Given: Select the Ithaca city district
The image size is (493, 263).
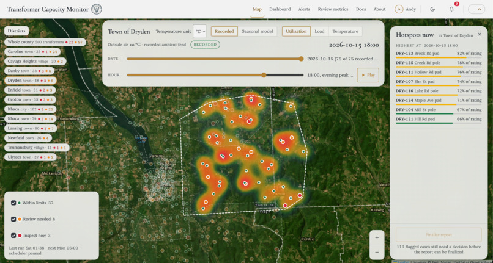Looking at the screenshot, I should tap(30, 109).
